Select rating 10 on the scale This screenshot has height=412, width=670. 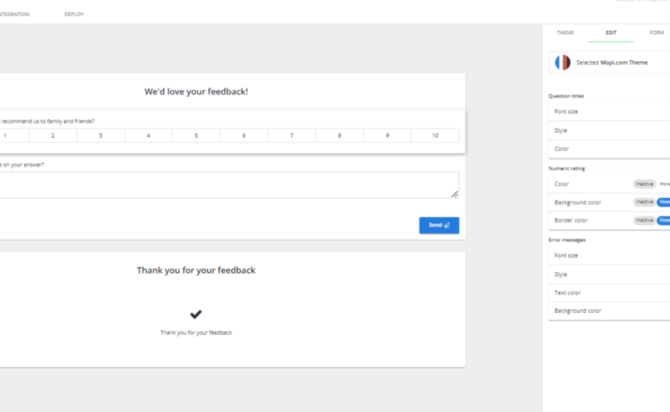[x=435, y=135]
